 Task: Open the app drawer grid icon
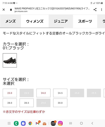point(9,123)
